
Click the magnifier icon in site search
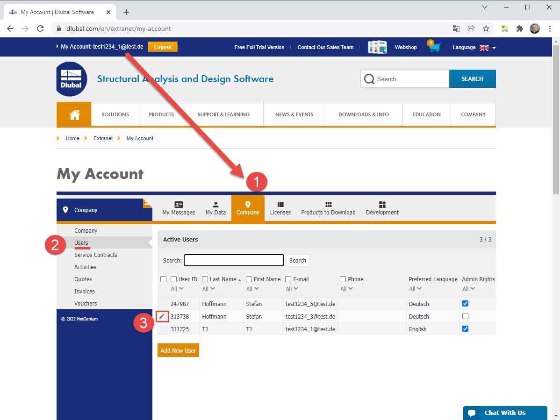click(369, 79)
